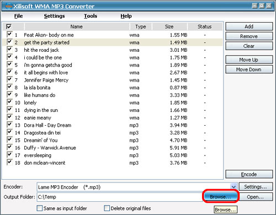Screen dimensions: 276x215
Task: Uncheck Dragostea din tei checkbox
Action: click(9, 132)
